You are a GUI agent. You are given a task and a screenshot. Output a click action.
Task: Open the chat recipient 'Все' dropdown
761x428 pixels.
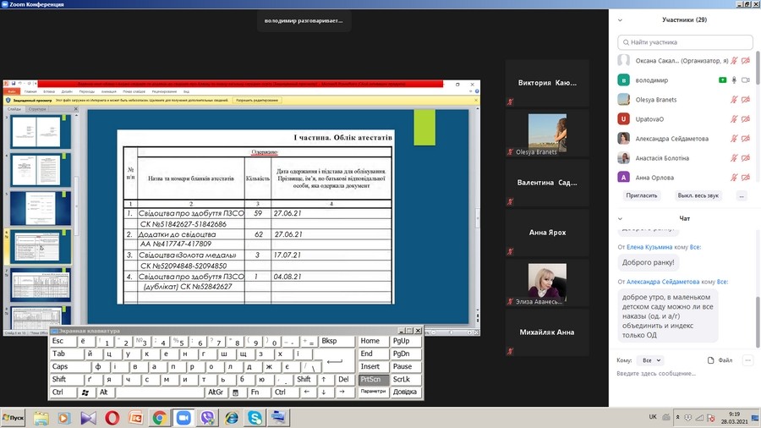(x=650, y=360)
